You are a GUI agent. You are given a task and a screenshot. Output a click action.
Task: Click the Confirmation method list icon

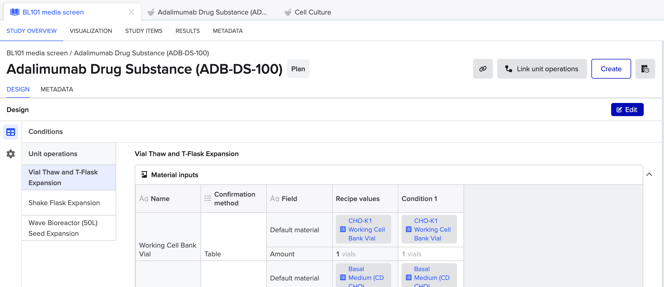click(208, 199)
